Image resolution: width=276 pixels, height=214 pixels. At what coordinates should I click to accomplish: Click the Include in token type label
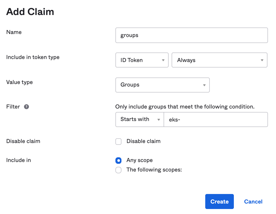click(33, 57)
